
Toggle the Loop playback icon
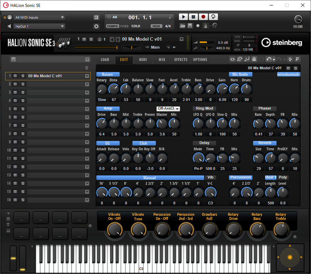coord(213,17)
